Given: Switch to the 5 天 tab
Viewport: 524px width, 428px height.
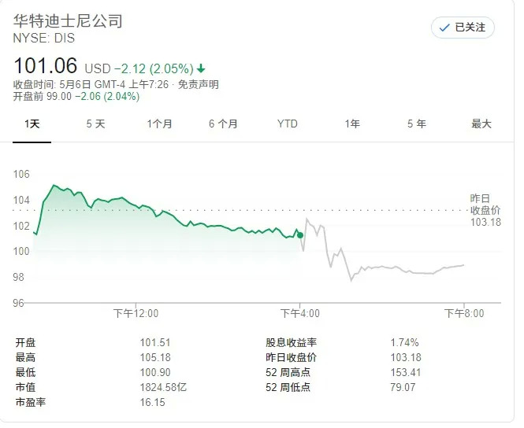Looking at the screenshot, I should (x=95, y=124).
